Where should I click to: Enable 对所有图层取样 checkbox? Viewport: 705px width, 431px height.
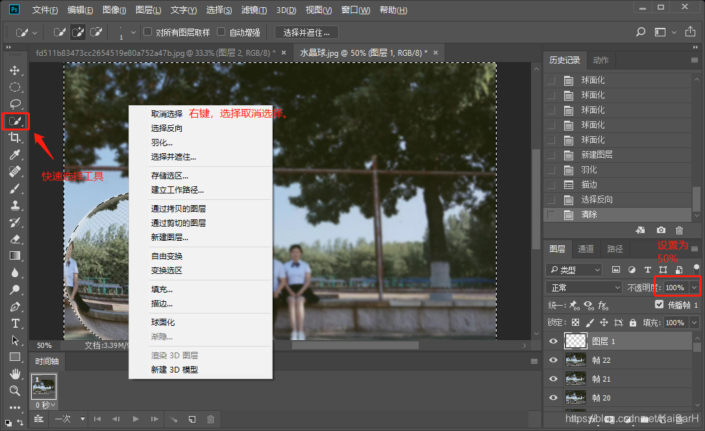point(147,31)
